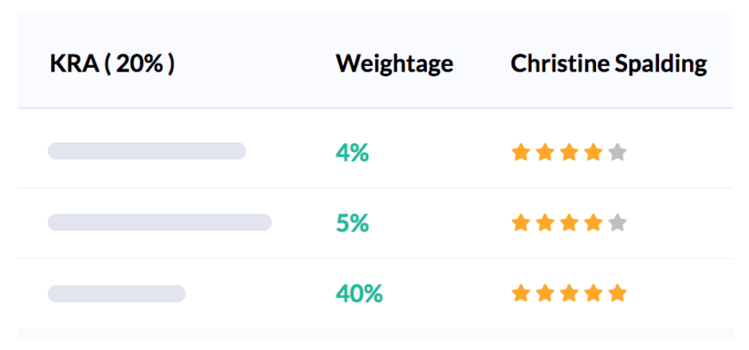Viewport: 749px width, 350px height.
Task: Click the fourth star in the 40% row
Action: click(x=593, y=294)
